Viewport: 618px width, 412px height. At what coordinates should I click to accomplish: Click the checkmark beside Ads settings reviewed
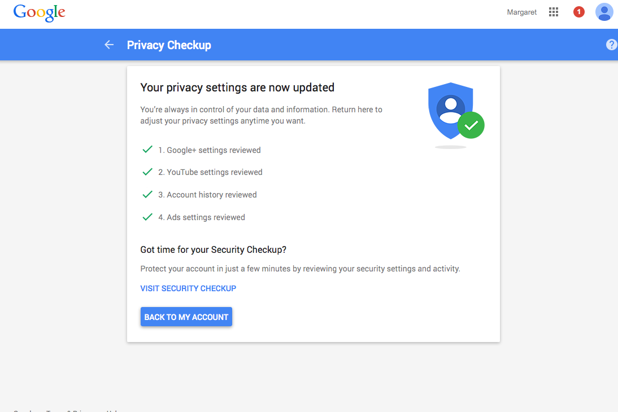[147, 217]
